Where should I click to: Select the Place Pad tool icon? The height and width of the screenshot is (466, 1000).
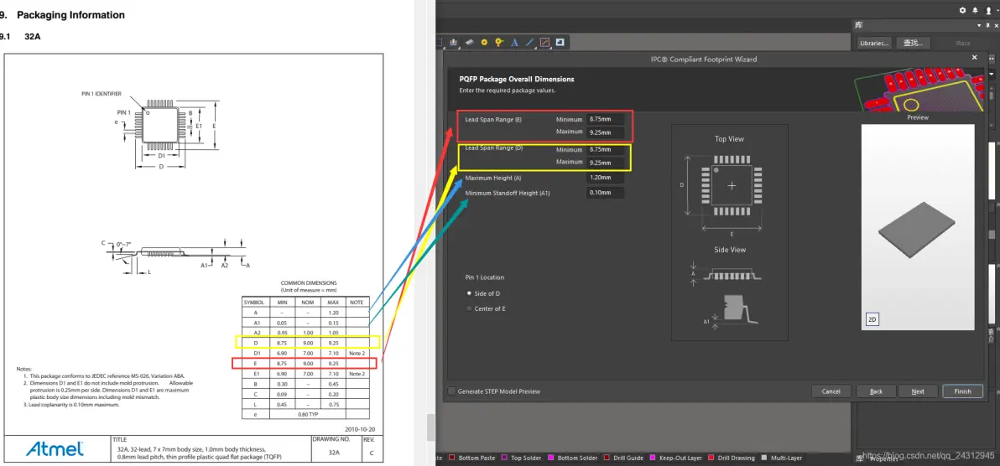[x=484, y=43]
